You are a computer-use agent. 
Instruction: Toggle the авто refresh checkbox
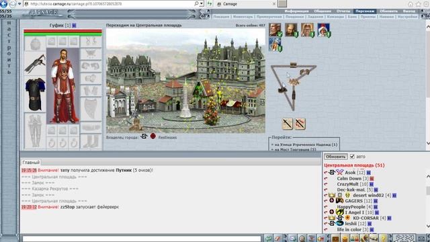tap(352, 157)
